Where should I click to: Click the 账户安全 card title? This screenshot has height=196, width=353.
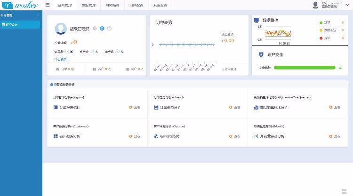point(275,55)
